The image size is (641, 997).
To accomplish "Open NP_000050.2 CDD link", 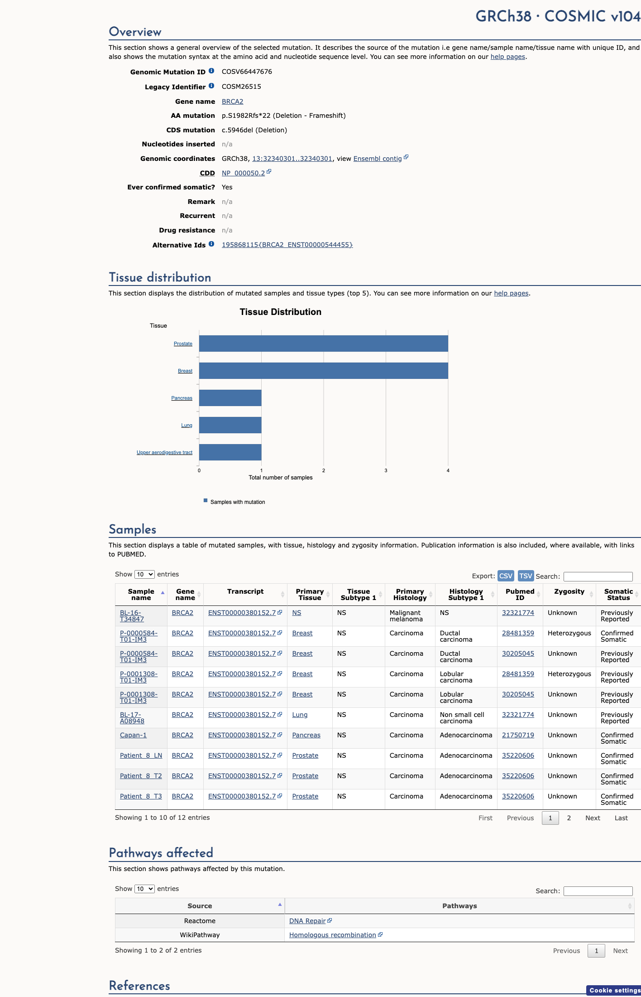I will [243, 173].
